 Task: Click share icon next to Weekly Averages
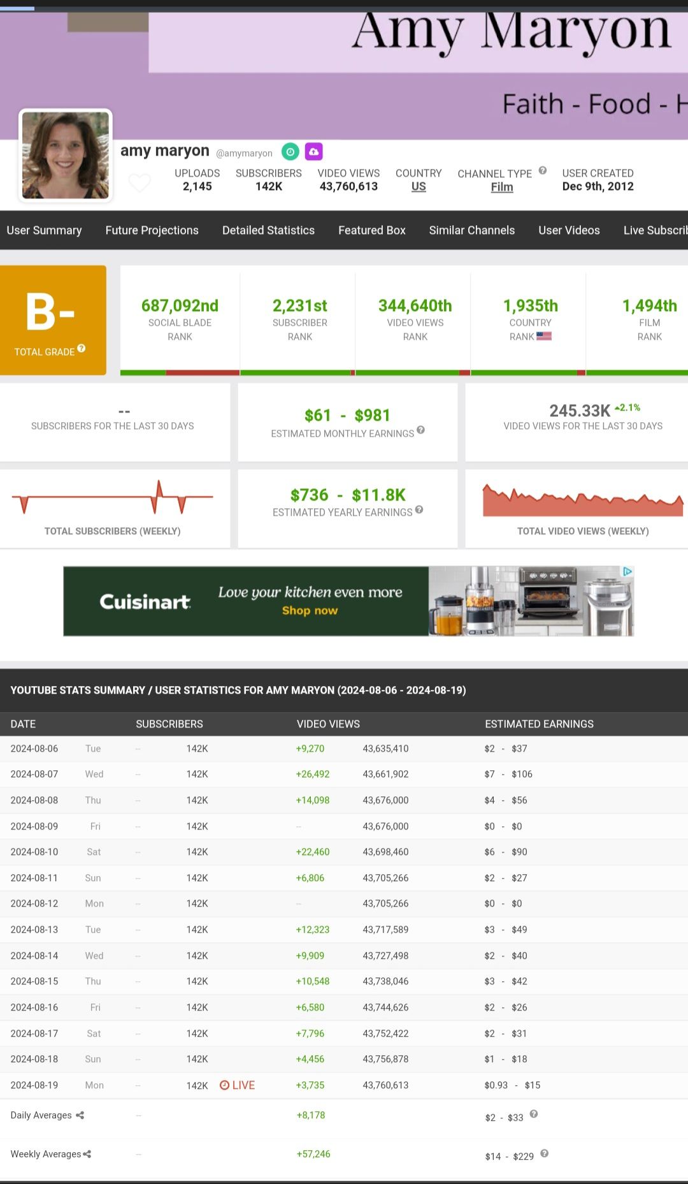pyautogui.click(x=87, y=1154)
